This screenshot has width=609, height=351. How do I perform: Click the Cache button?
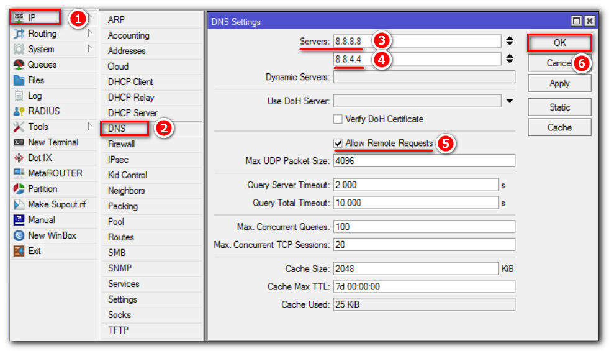559,127
